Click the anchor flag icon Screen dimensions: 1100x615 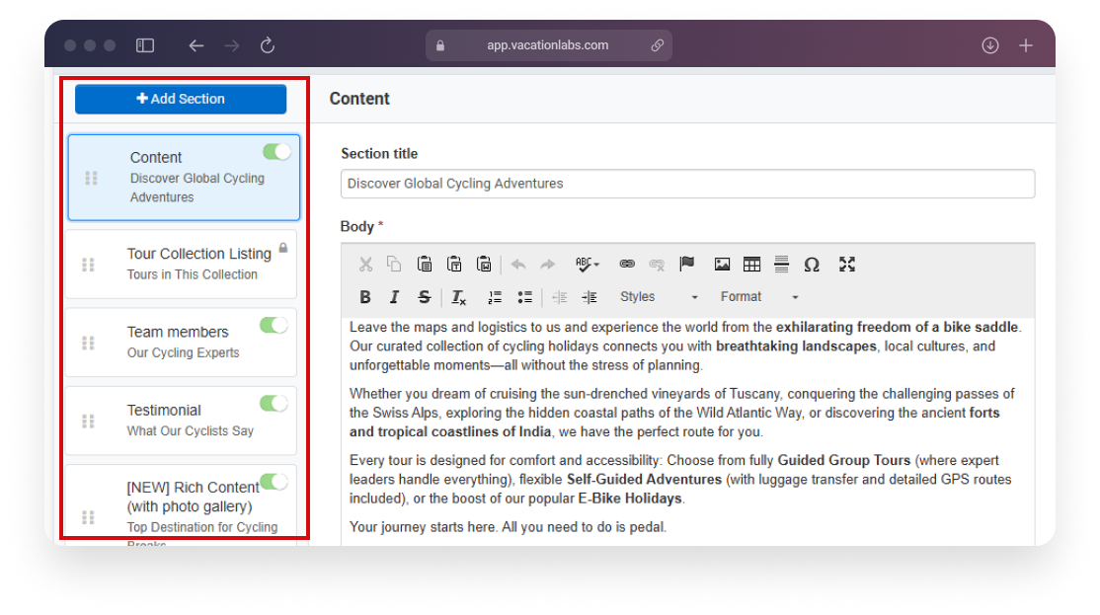click(687, 265)
